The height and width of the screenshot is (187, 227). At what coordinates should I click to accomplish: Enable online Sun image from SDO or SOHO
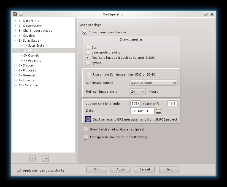click(89, 74)
